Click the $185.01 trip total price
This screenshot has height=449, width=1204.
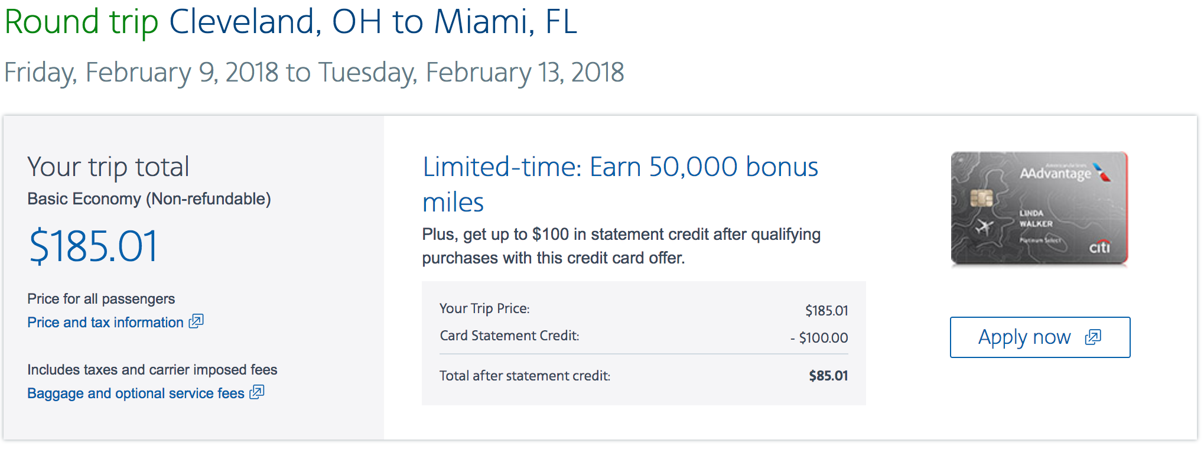[94, 246]
